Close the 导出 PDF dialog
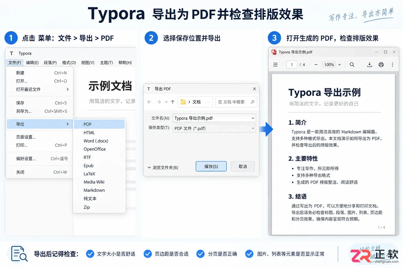This screenshot has height=268, width=403. click(254, 89)
